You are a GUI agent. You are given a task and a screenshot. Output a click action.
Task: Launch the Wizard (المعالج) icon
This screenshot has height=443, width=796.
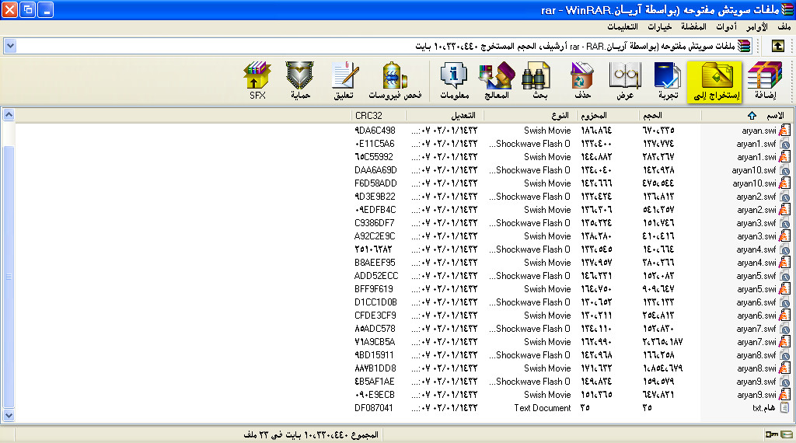[497, 82]
